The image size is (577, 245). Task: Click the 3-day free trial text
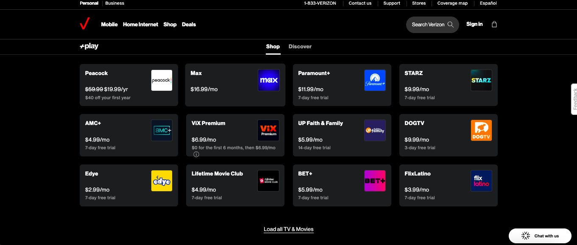click(420, 148)
